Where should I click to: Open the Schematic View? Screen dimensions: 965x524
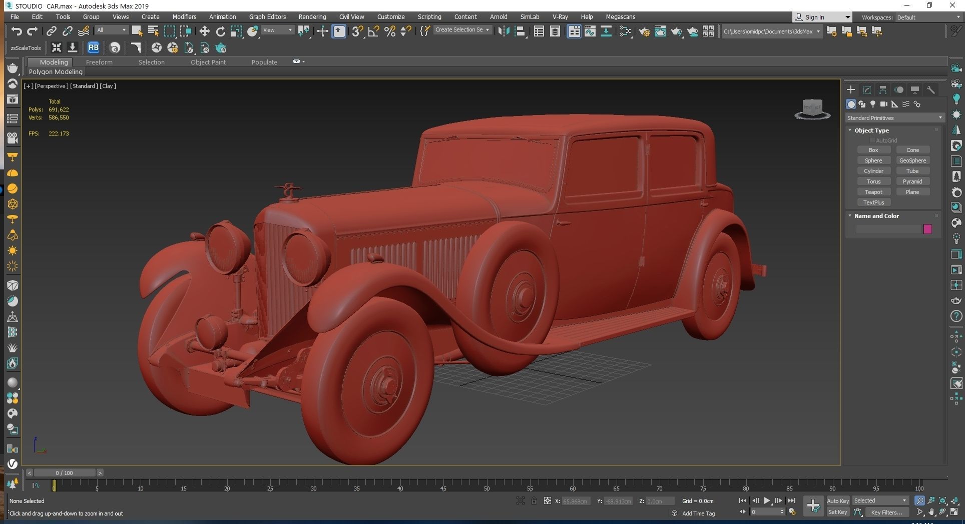(606, 31)
